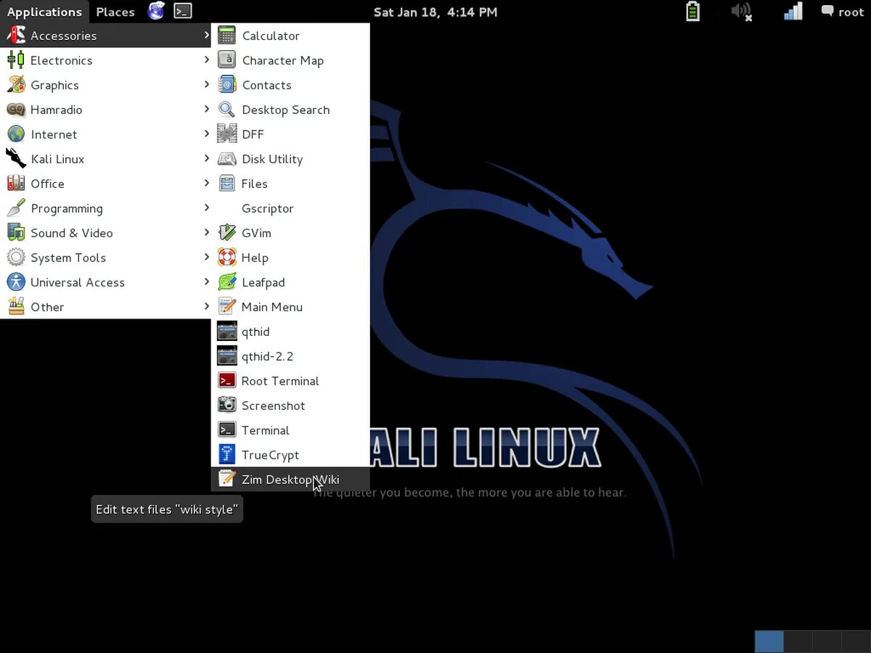Launch Leafpad via its leaf icon

click(x=227, y=282)
